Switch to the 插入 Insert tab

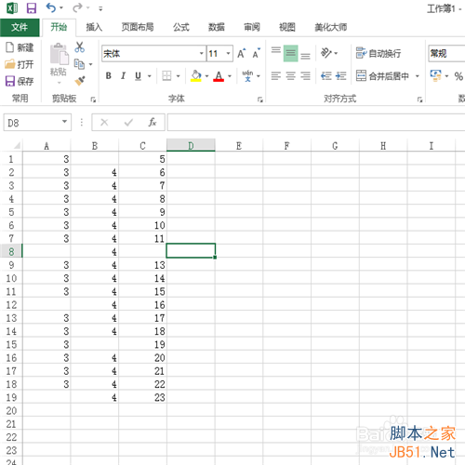94,27
